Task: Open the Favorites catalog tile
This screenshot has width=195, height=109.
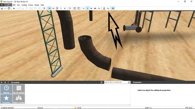Action: pyautogui.click(x=6, y=99)
